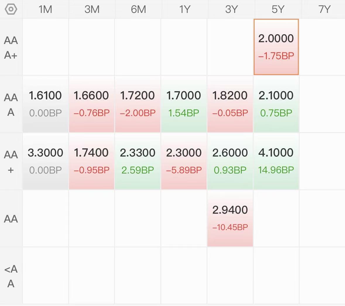Click the <AA rating row label
This screenshot has height=306, width=345.
pyautogui.click(x=11, y=276)
